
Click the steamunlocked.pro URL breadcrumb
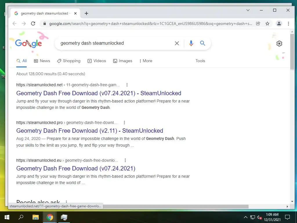67,123
